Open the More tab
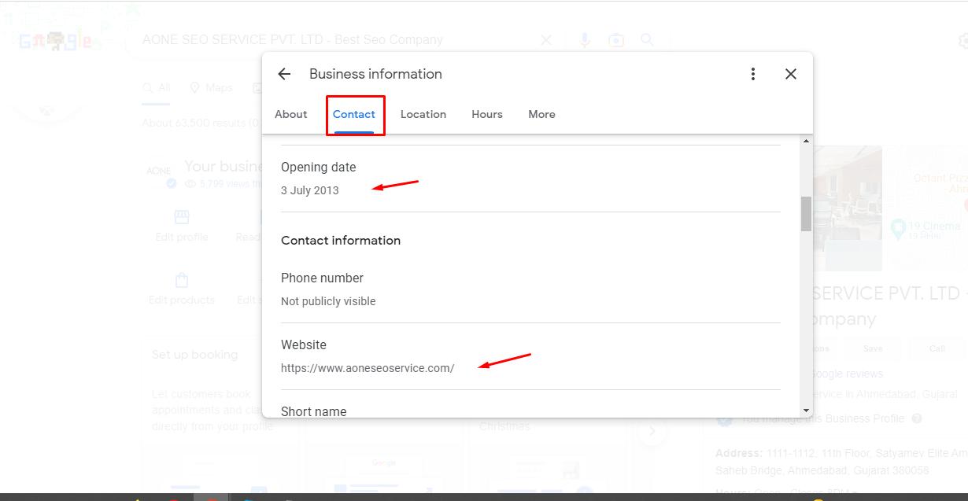Viewport: 968px width, 501px height. point(541,114)
